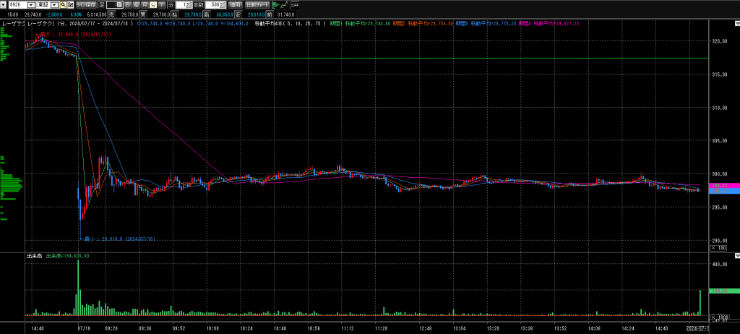Click the stock search magnifier icon
Viewport: 740px width, 334px height.
[62, 4]
